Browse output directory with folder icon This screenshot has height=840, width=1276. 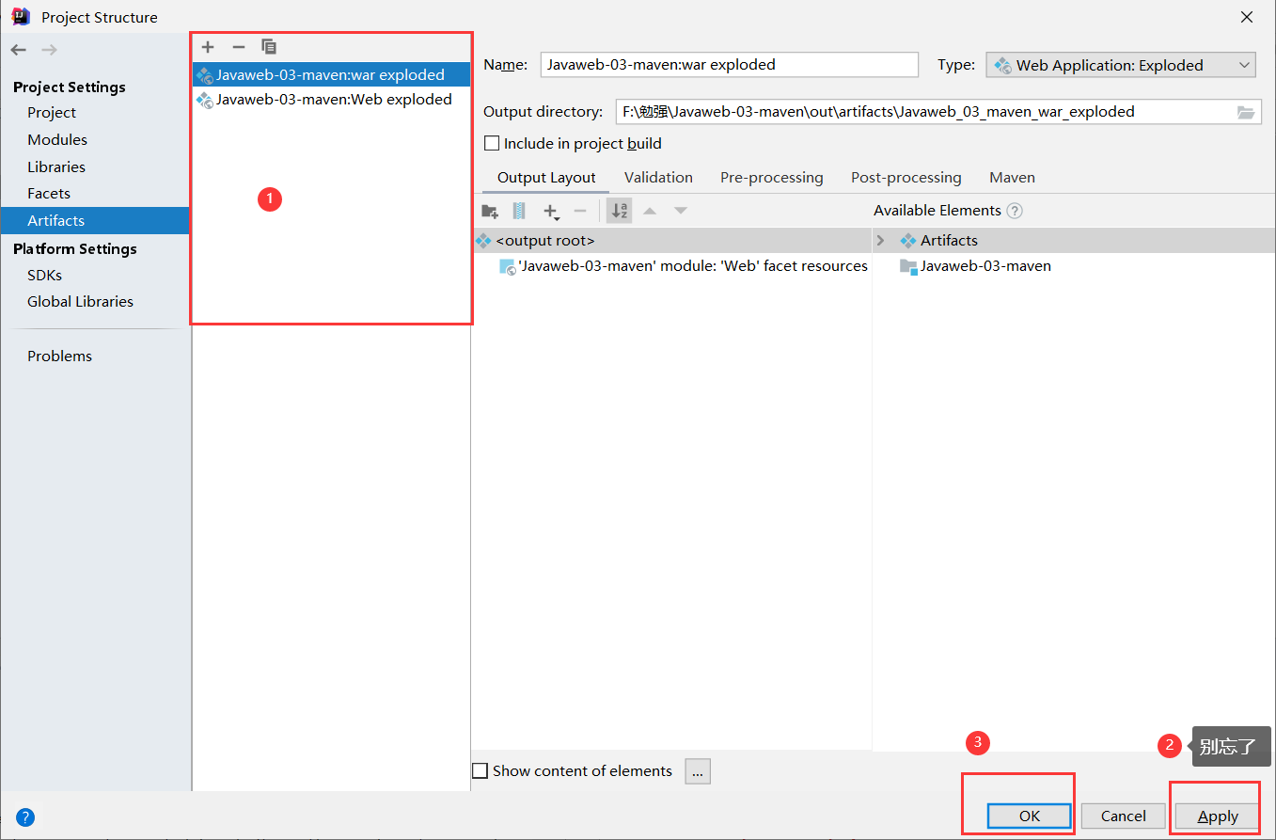pyautogui.click(x=1246, y=112)
